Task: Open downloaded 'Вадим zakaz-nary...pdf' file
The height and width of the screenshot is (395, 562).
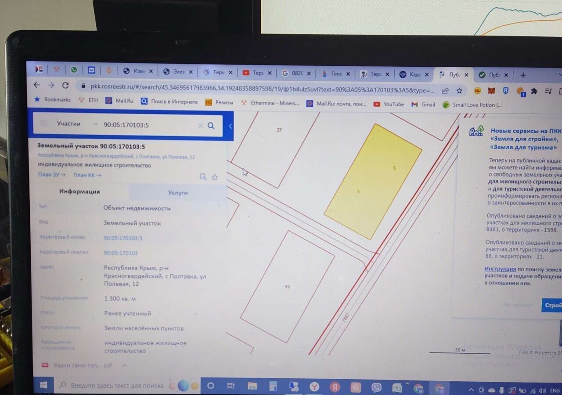Action: [x=78, y=365]
